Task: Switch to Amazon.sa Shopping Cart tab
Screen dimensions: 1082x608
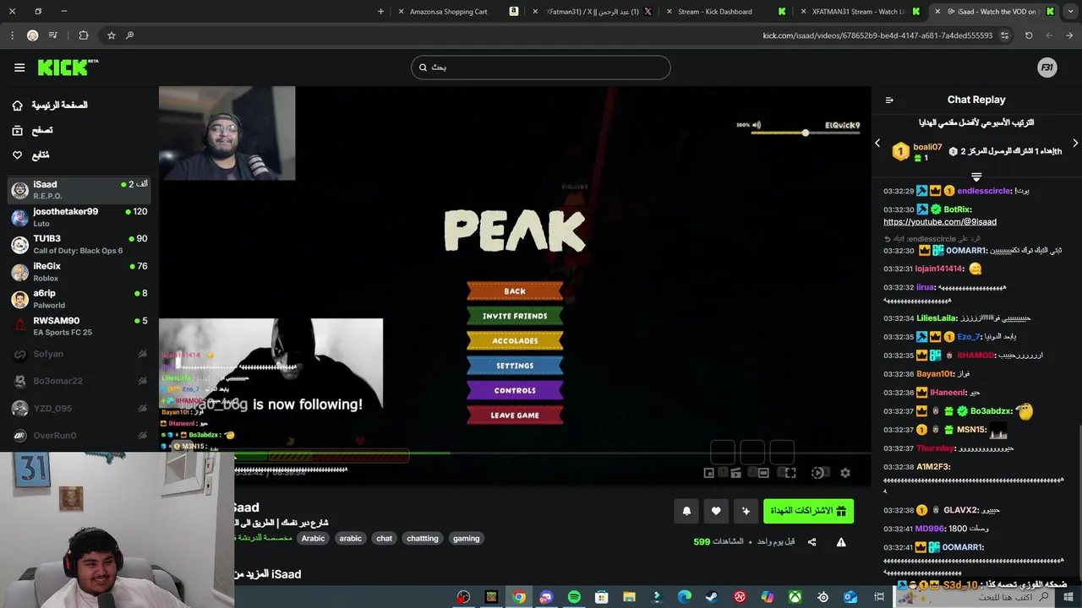Action: point(456,12)
